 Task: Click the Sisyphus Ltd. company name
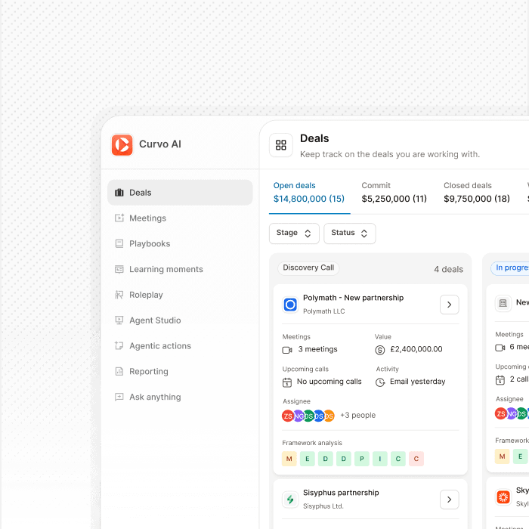coord(323,506)
